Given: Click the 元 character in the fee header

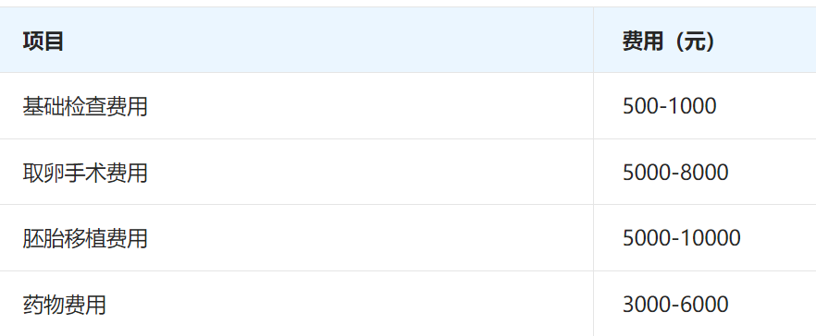Looking at the screenshot, I should pyautogui.click(x=694, y=41).
